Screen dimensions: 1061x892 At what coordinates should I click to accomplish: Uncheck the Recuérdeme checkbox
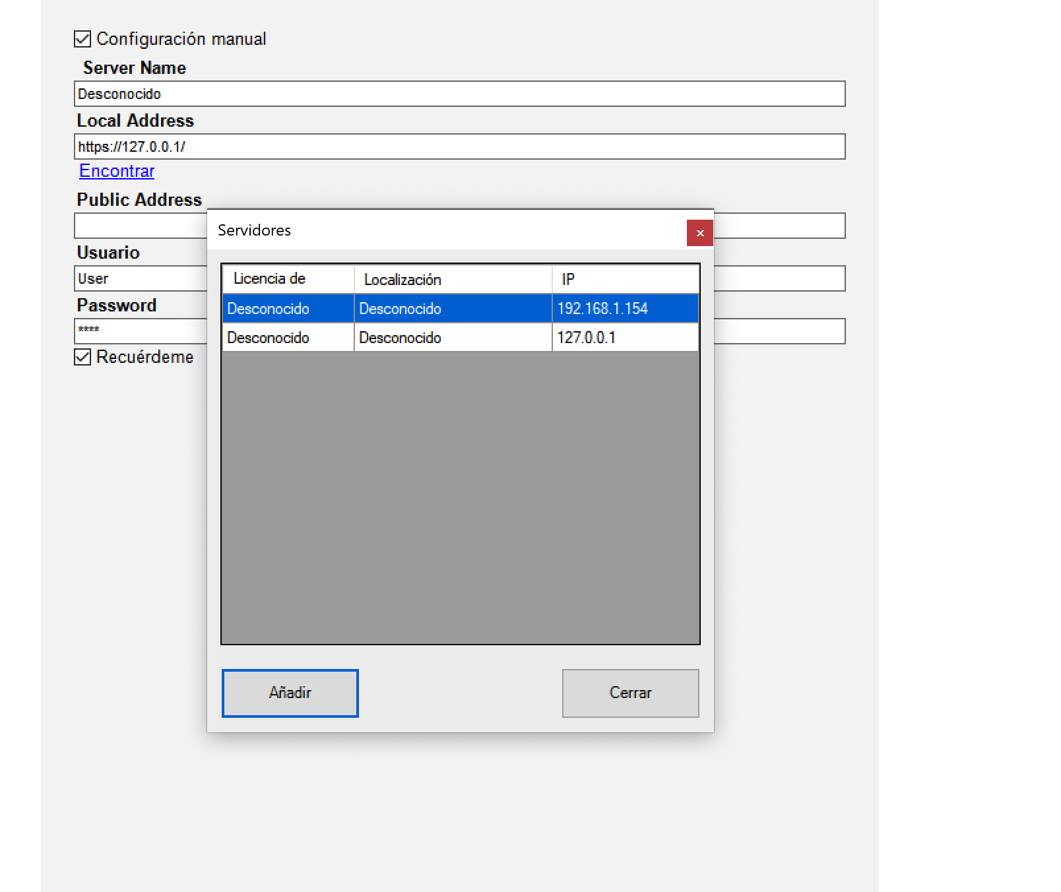[x=82, y=357]
